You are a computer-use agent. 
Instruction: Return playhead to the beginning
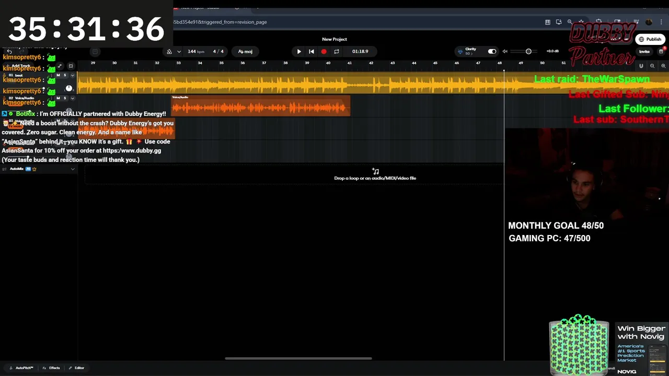311,51
